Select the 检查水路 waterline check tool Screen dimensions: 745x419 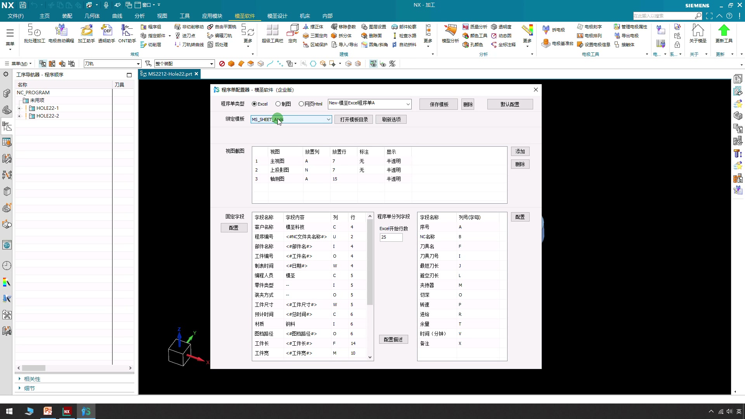tap(404, 36)
